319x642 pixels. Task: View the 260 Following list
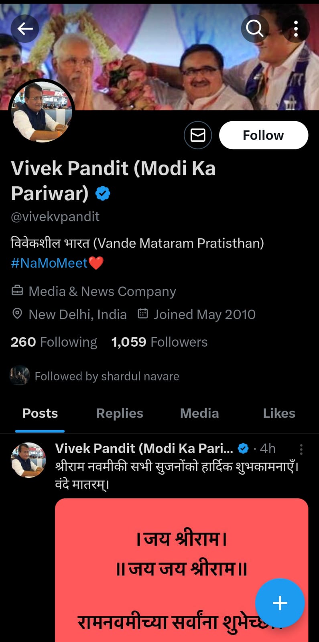(54, 342)
